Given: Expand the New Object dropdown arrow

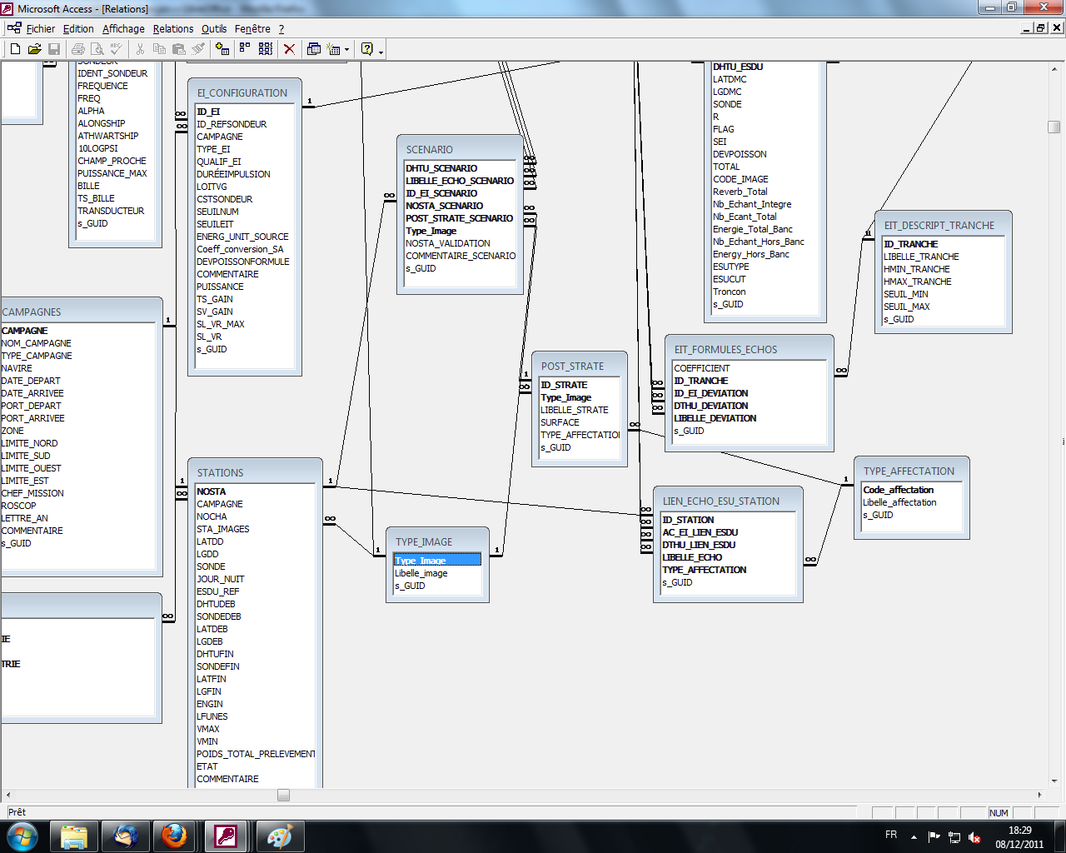Looking at the screenshot, I should coord(346,49).
